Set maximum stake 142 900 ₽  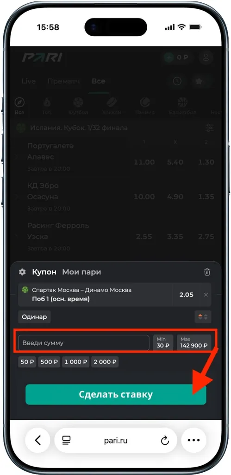[194, 343]
